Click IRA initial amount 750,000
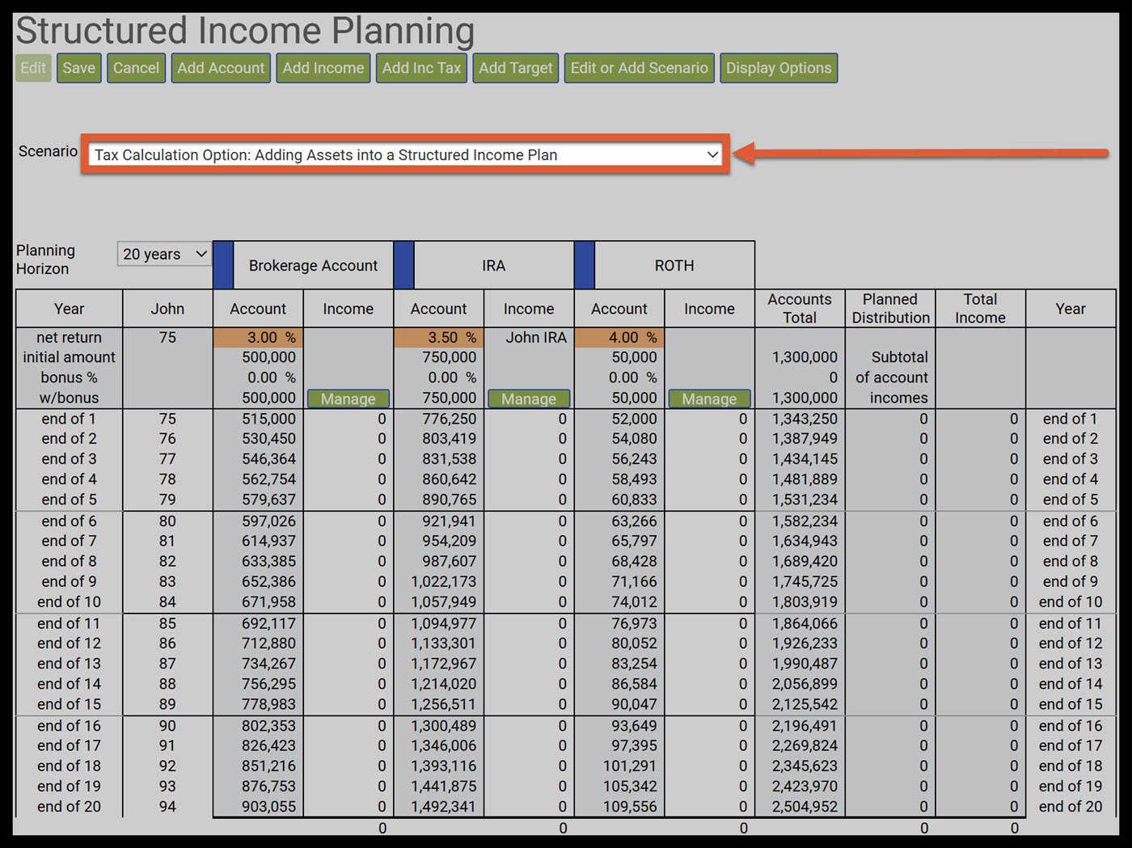Image resolution: width=1132 pixels, height=848 pixels. 449,357
